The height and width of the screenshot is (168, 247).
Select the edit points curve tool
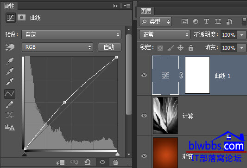pos(10,94)
